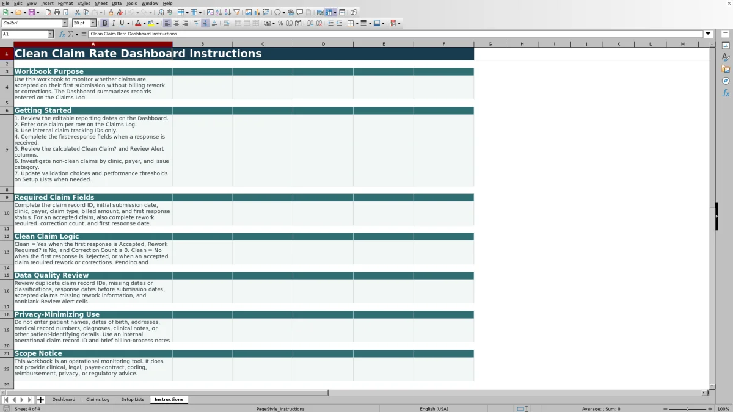733x412 pixels.
Task: Click the zoom out minus button
Action: pos(665,409)
